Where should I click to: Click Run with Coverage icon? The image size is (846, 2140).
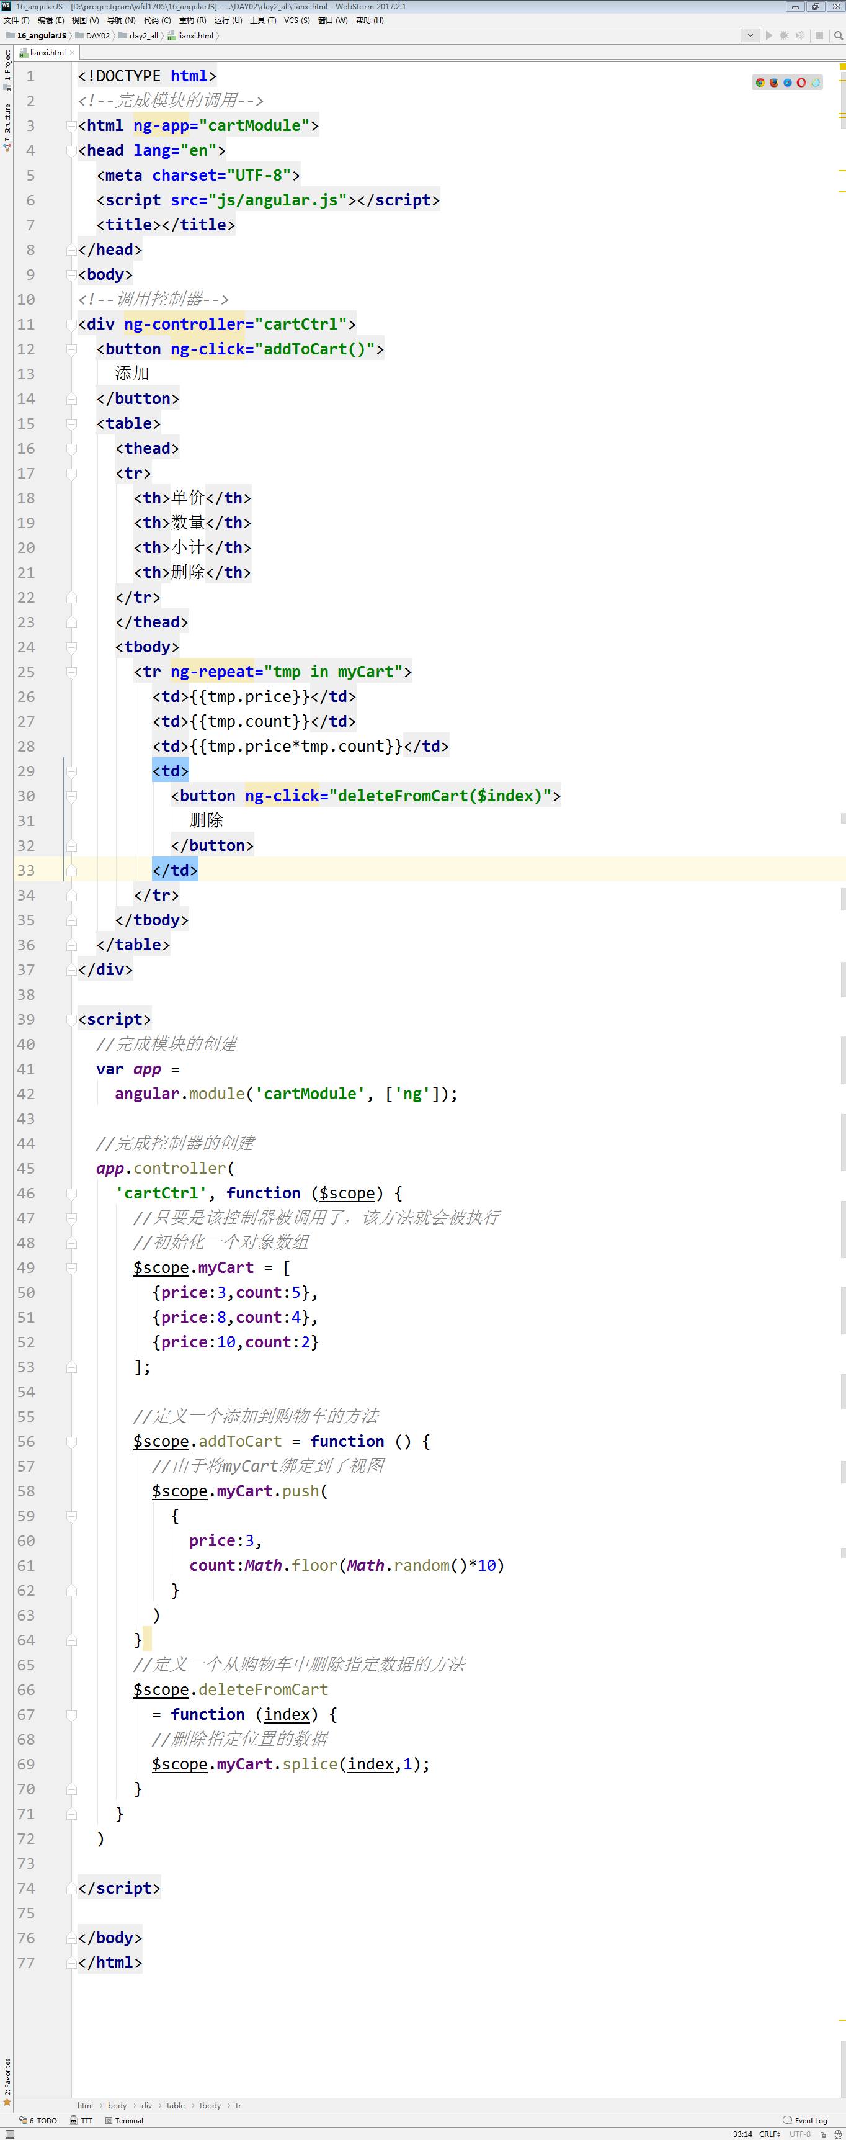coord(799,36)
